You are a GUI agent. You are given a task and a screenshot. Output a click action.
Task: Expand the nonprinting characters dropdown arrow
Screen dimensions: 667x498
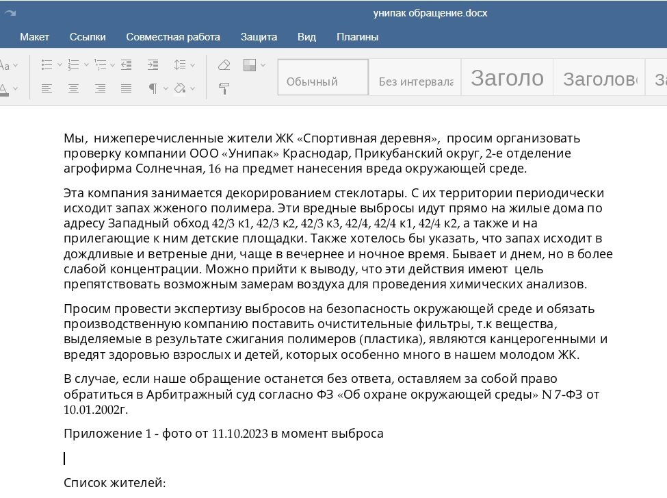pyautogui.click(x=166, y=88)
